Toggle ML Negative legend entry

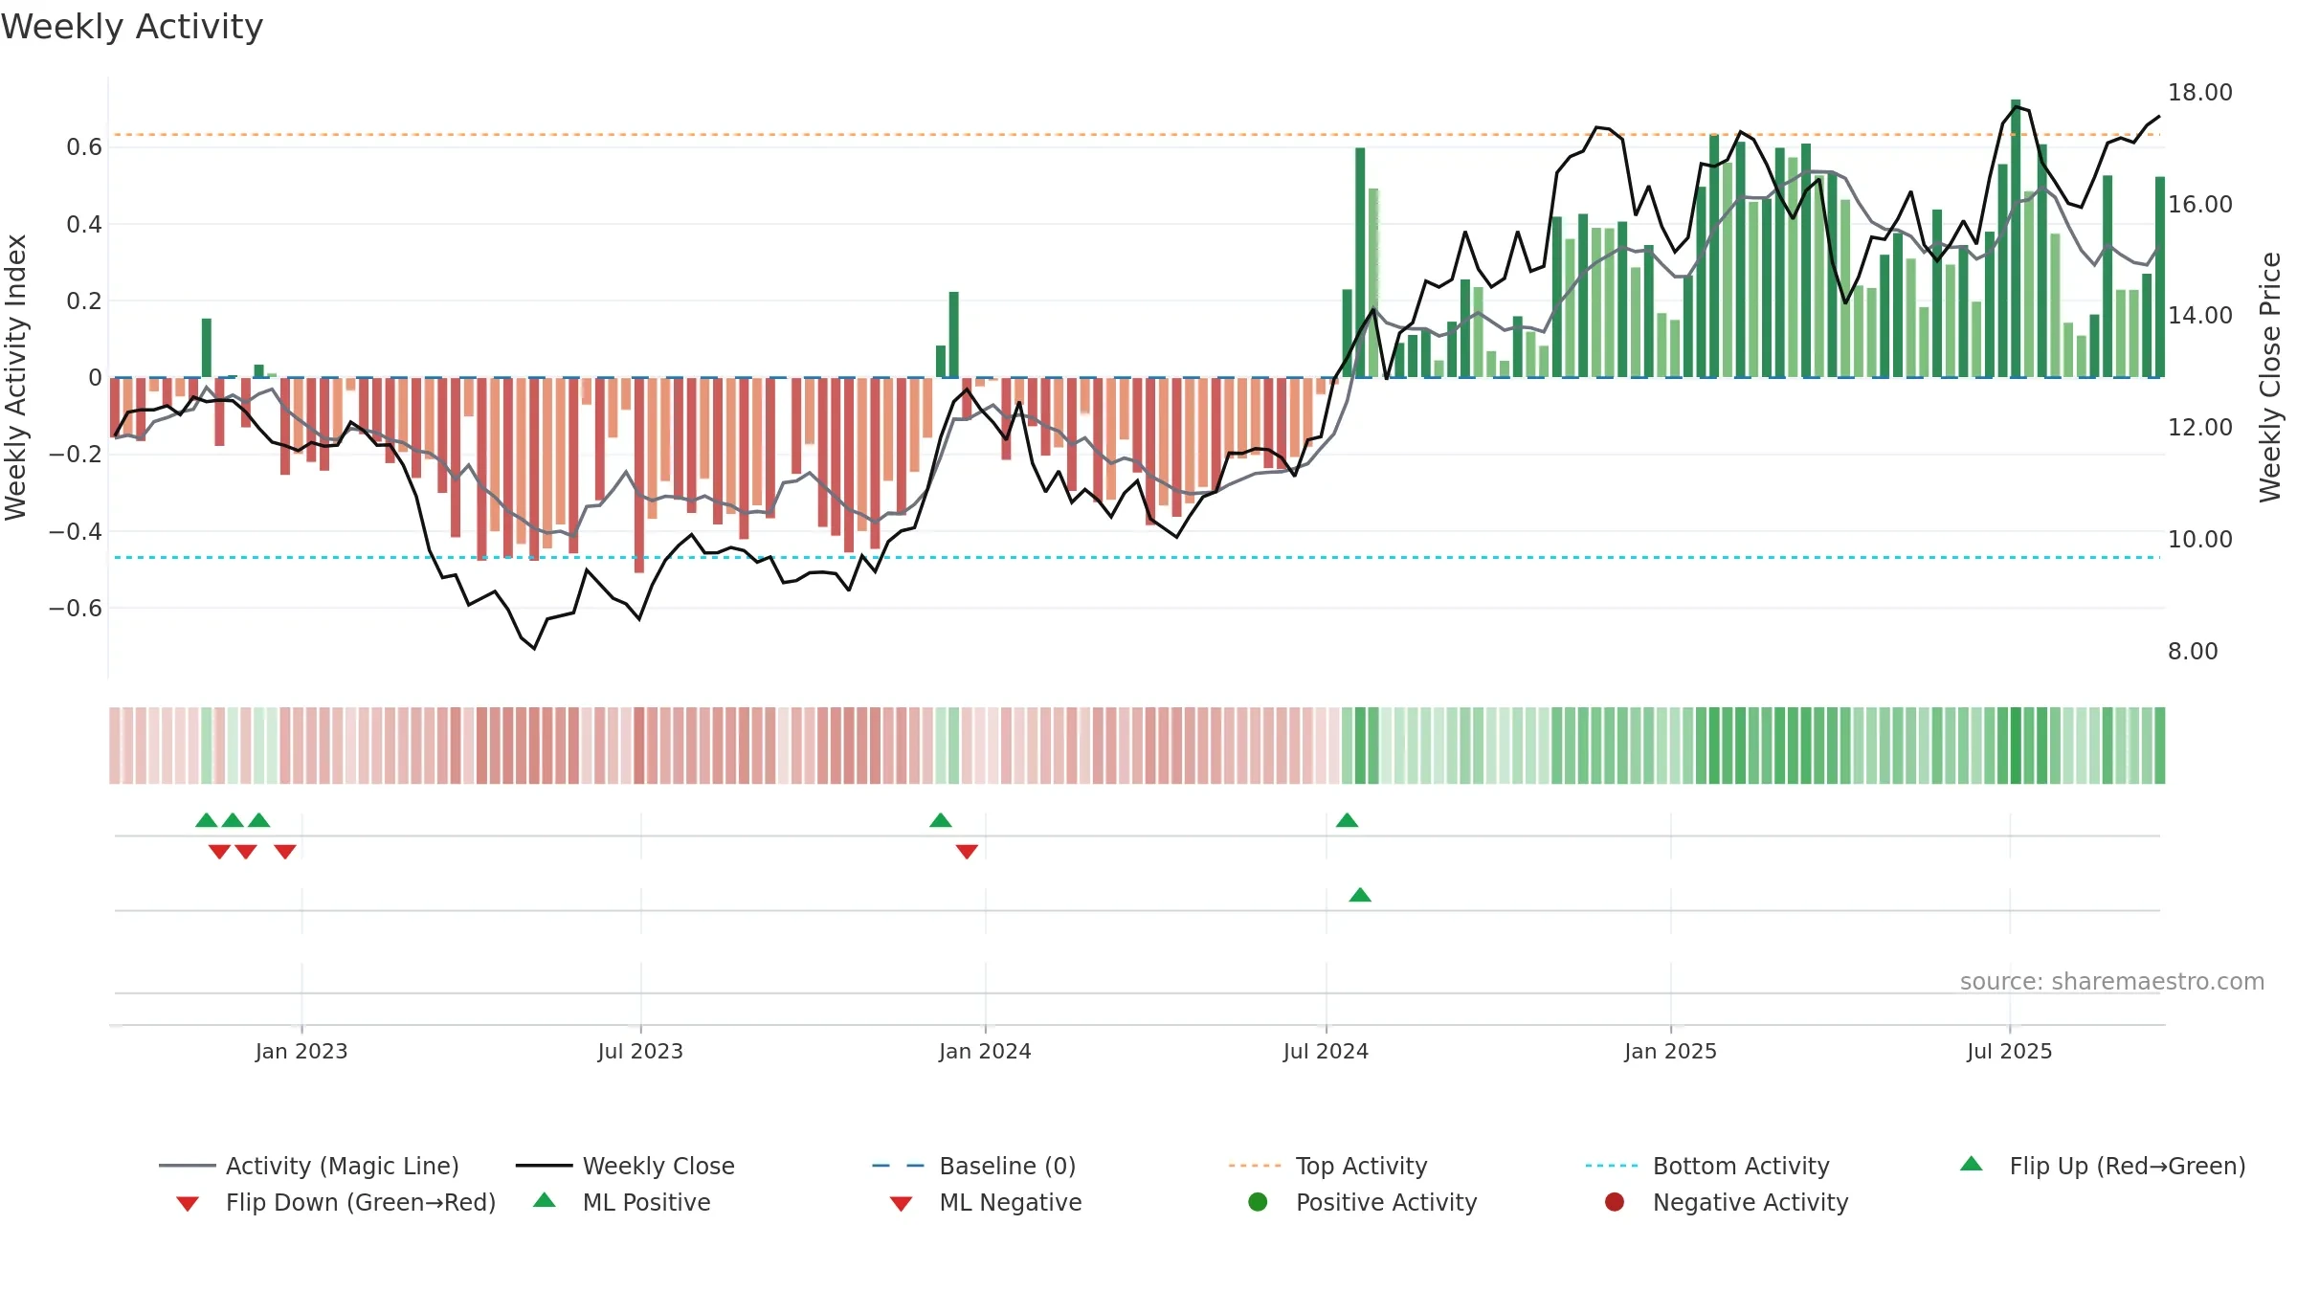click(x=986, y=1202)
